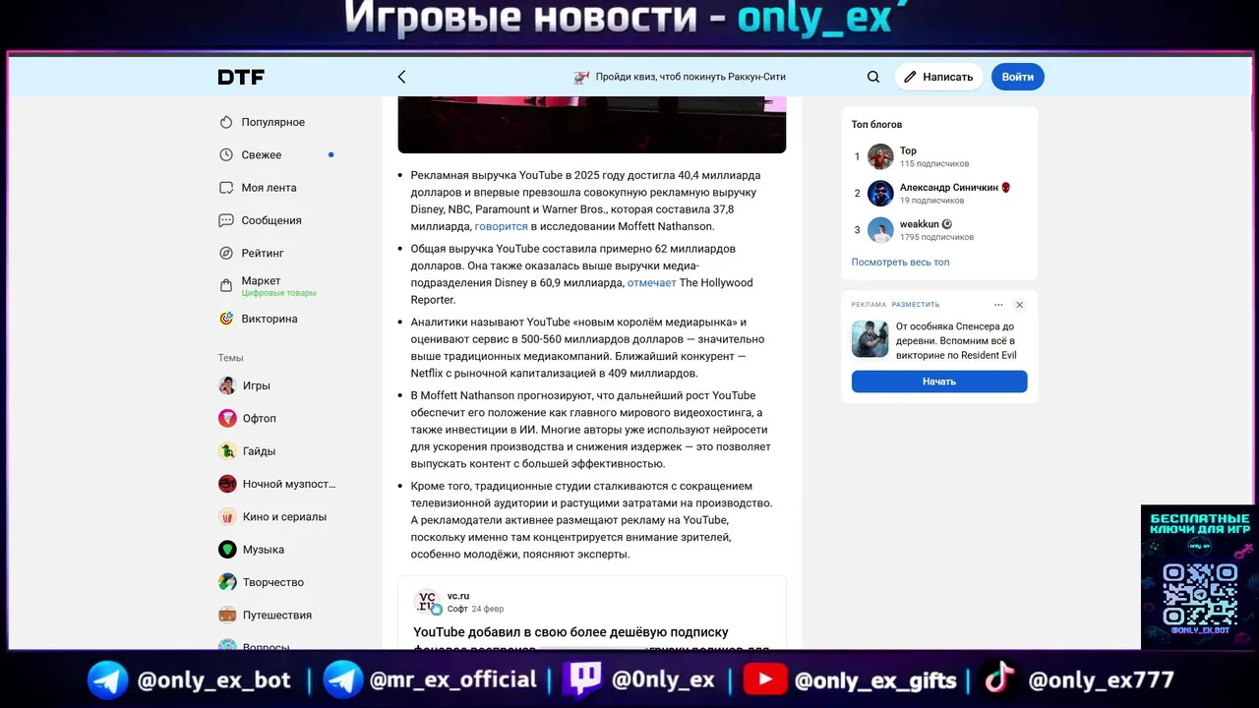Screen dimensions: 1259x708
Task: Open the Моя лента feed icon
Action: pyautogui.click(x=226, y=188)
